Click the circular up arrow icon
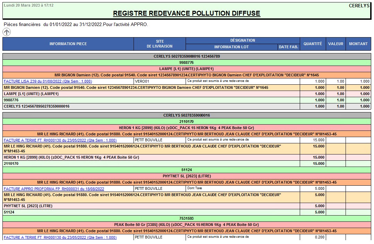 coord(7,32)
